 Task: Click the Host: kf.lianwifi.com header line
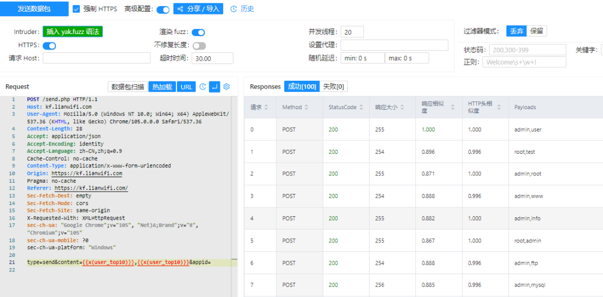tap(59, 106)
